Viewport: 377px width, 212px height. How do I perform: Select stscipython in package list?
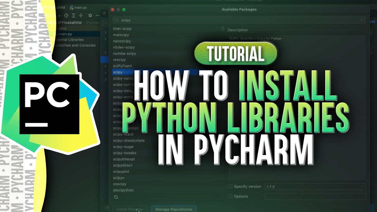coord(123,190)
